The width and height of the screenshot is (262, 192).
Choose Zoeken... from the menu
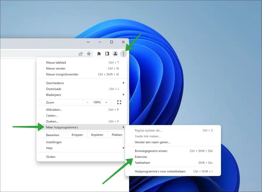coord(82,121)
